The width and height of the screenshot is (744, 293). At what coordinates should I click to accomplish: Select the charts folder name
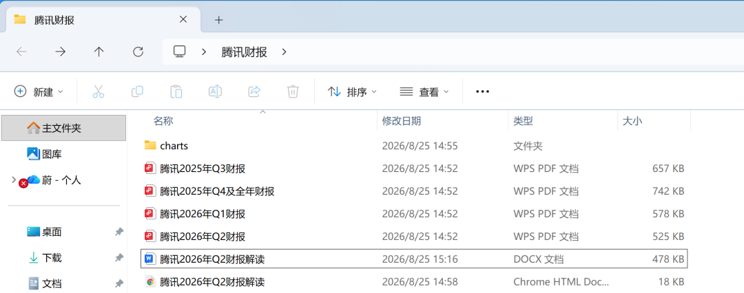pos(174,146)
